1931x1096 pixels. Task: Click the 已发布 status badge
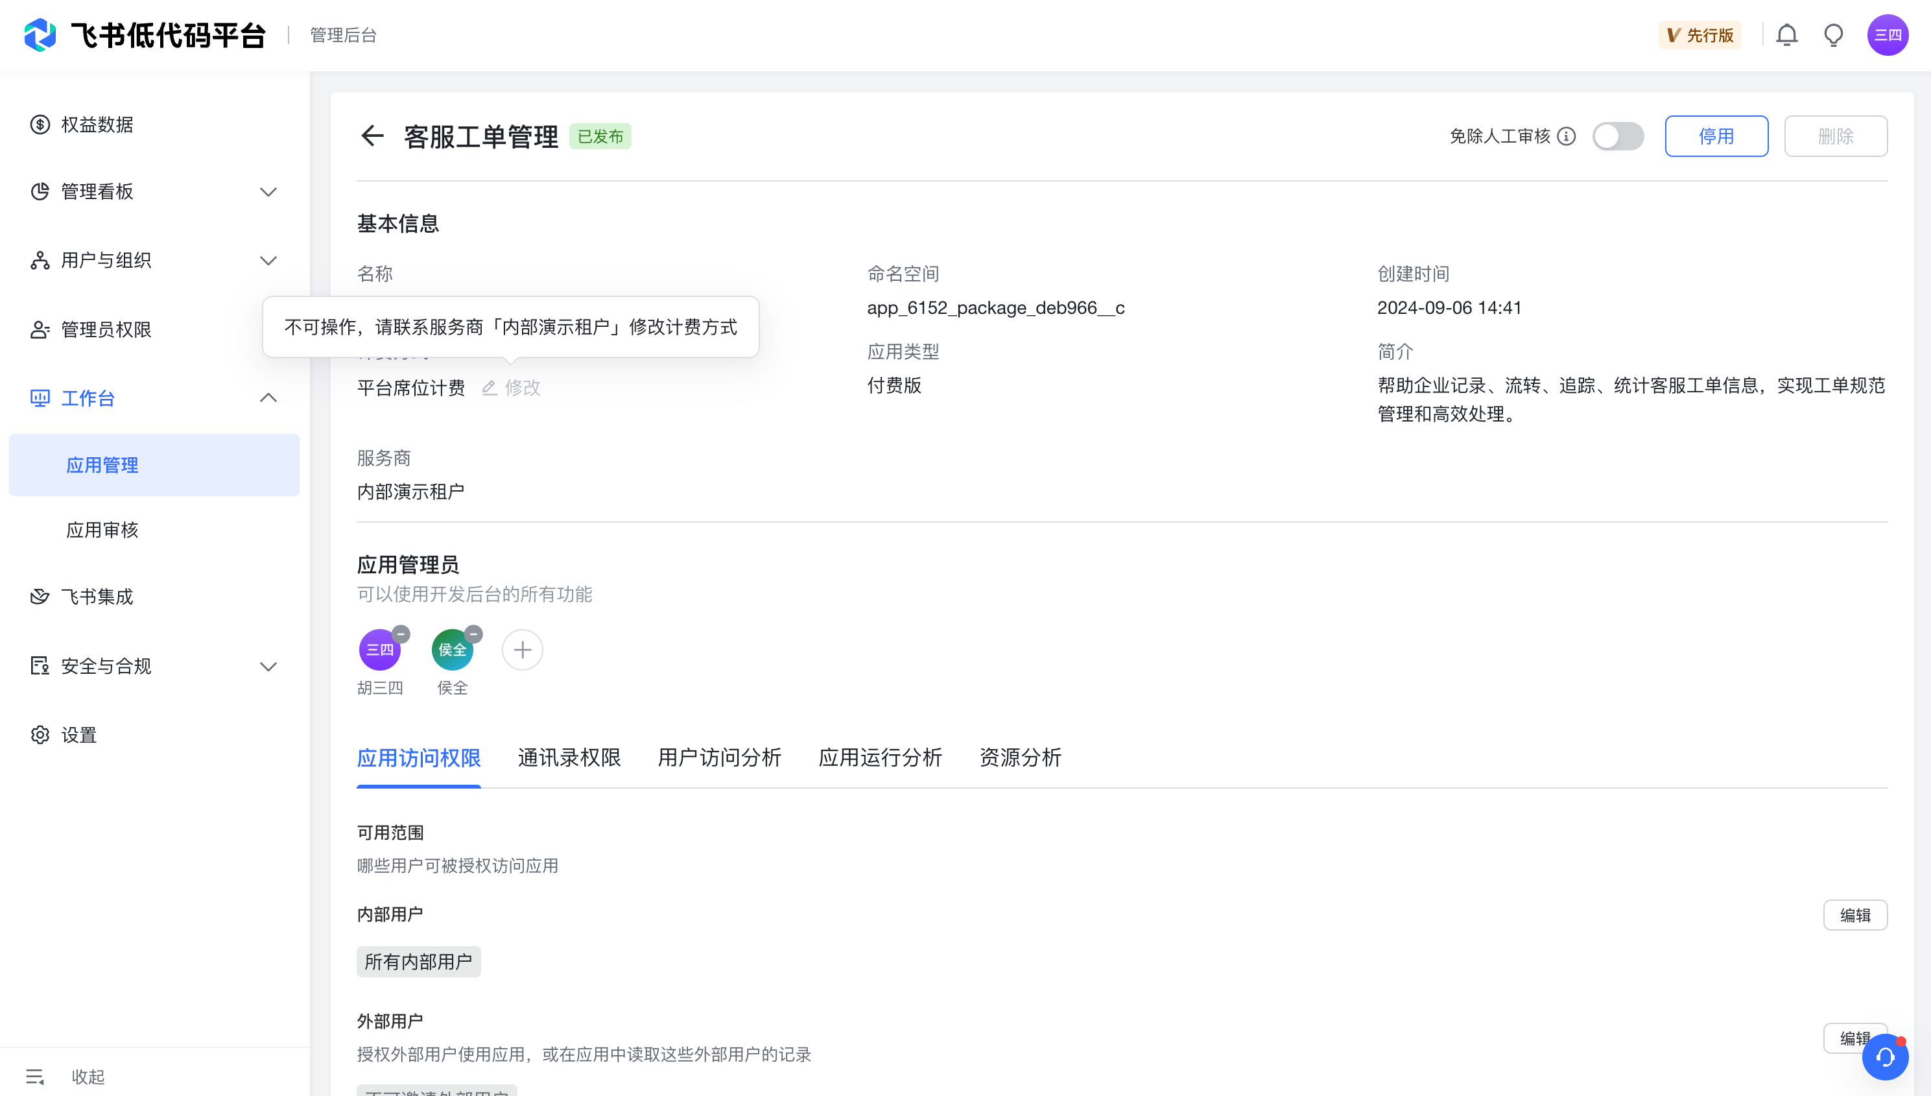pos(600,136)
